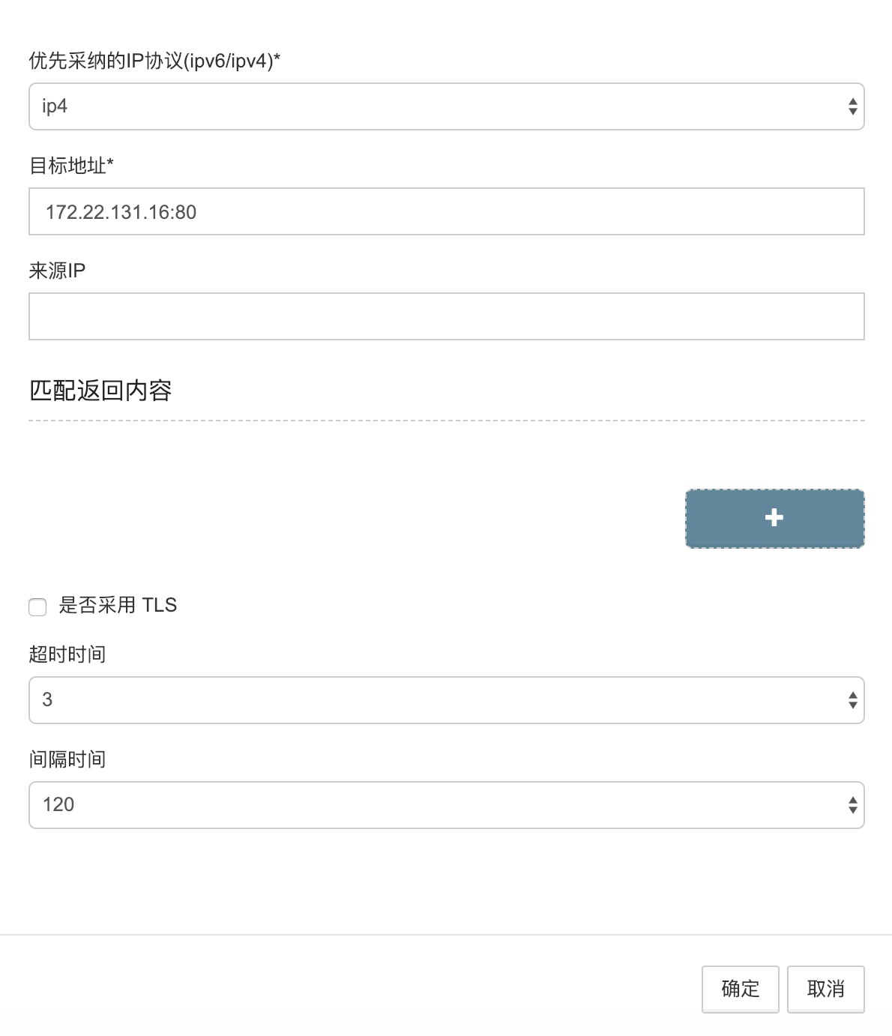Click the dashed divider below 匹配返回内容
Viewport: 892px width, 1036px height.
pos(446,421)
